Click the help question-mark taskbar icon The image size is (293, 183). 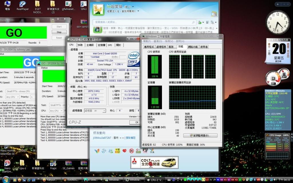(x=173, y=180)
